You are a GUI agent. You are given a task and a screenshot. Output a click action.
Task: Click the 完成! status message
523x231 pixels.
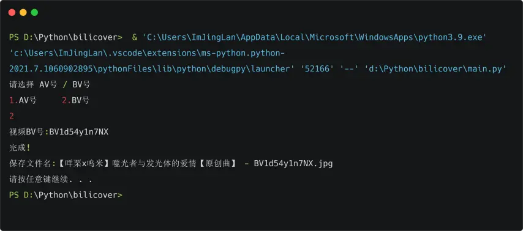coord(20,147)
